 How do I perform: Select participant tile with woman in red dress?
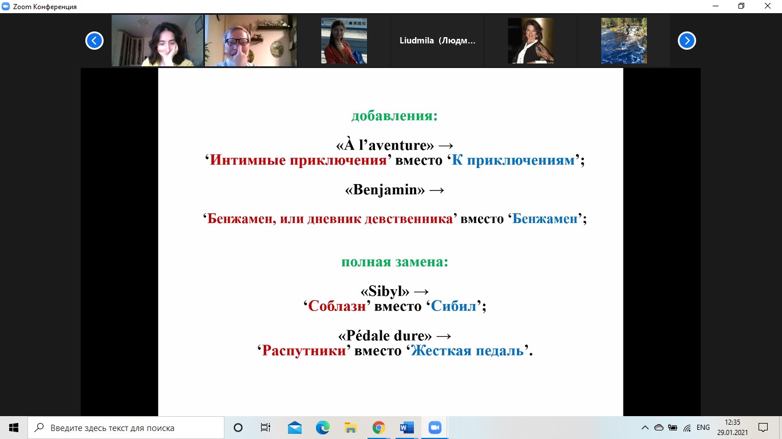(x=344, y=41)
